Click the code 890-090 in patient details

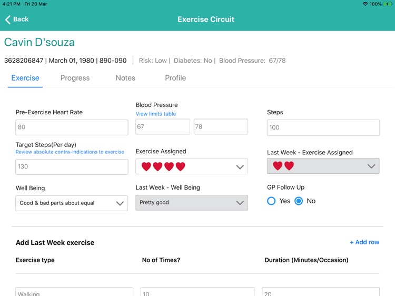[113, 61]
